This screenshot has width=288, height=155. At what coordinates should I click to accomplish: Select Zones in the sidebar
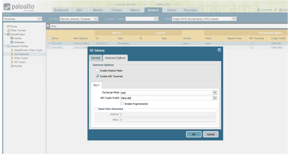[14, 26]
